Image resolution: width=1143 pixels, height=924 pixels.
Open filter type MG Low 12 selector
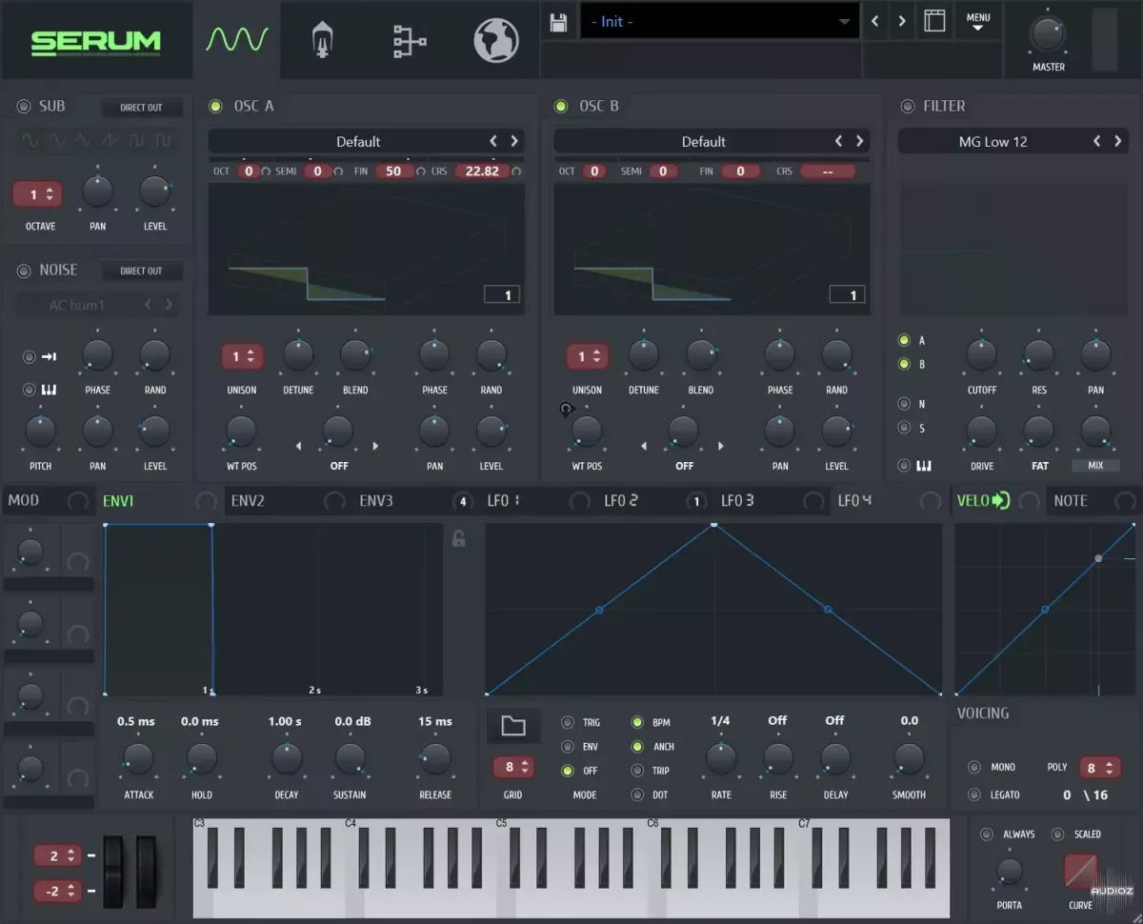point(993,141)
